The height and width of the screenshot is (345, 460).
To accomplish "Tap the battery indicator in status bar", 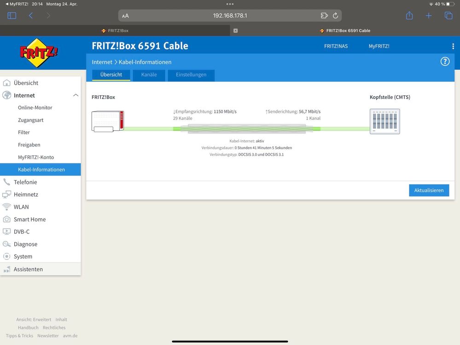I will pos(450,4).
